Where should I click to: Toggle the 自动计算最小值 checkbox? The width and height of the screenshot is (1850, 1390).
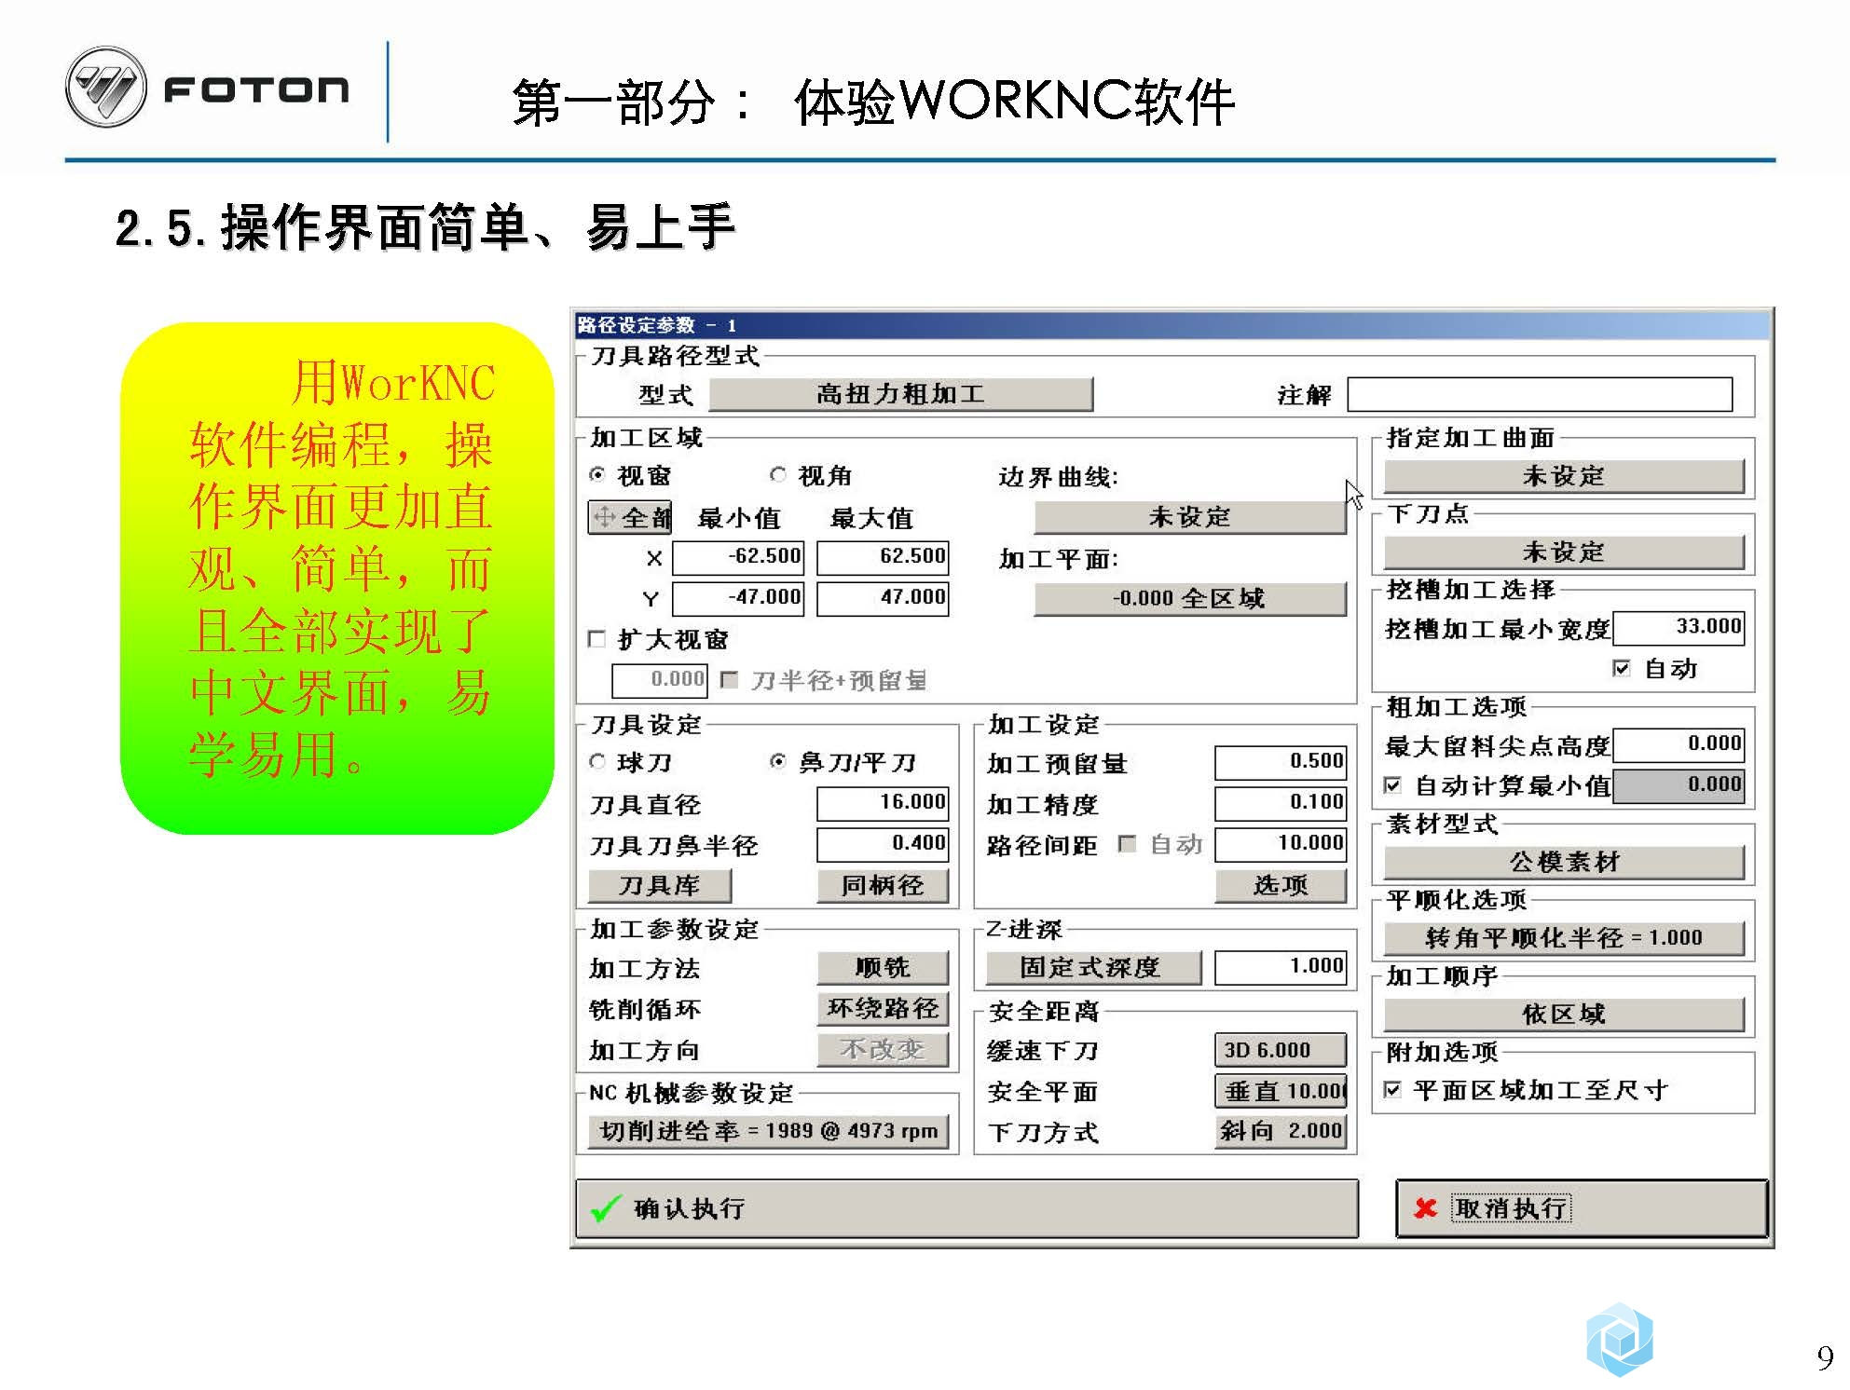(x=1392, y=784)
